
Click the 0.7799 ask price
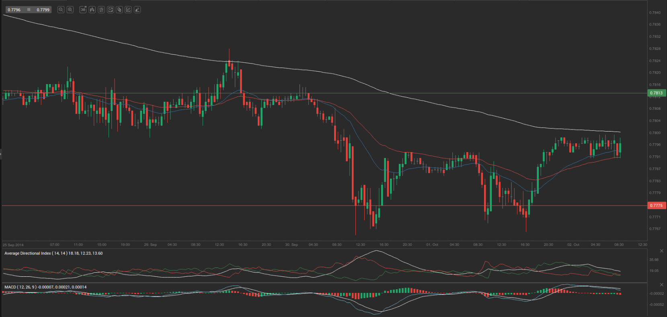[43, 10]
